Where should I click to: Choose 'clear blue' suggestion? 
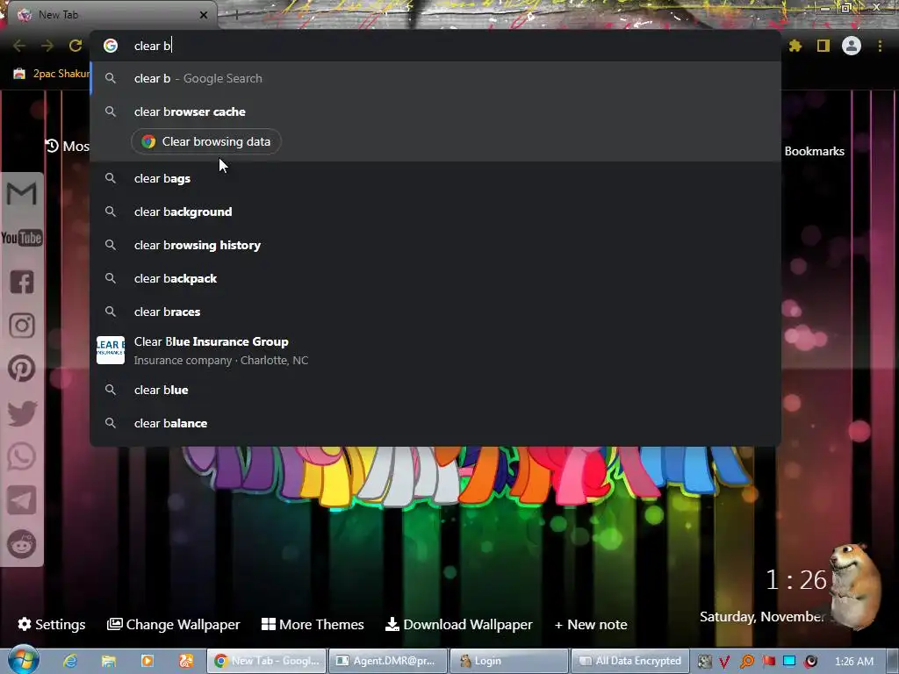coord(435,390)
